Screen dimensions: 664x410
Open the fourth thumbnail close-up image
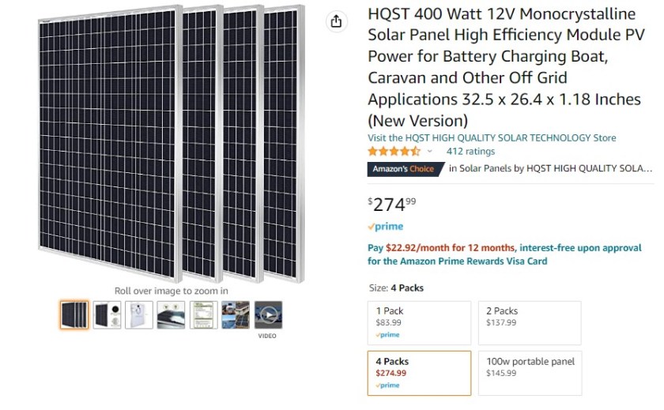click(x=172, y=315)
